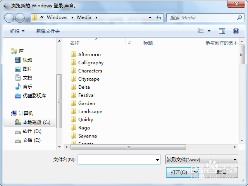
Task: Click the Raga folder name
Action: 84,128
